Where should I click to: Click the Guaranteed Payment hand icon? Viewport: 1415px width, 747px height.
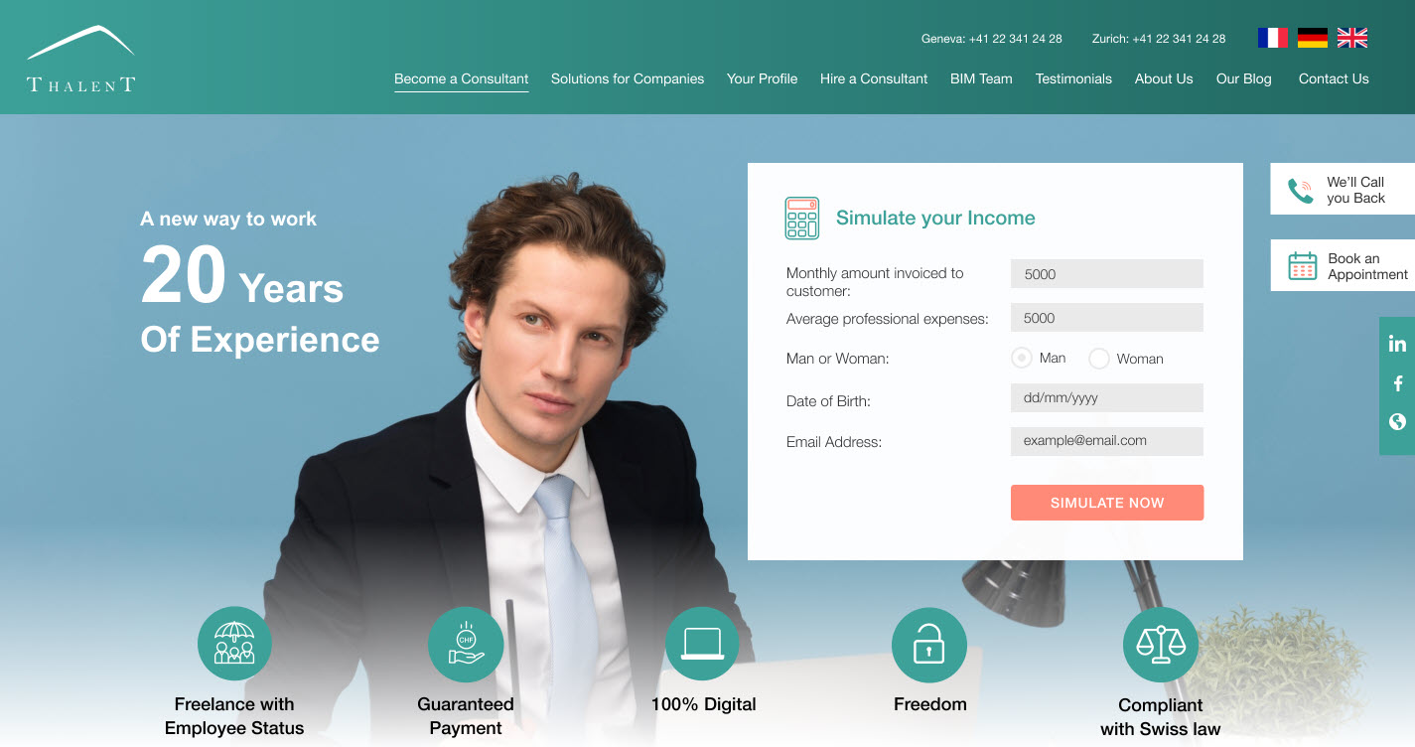466,644
